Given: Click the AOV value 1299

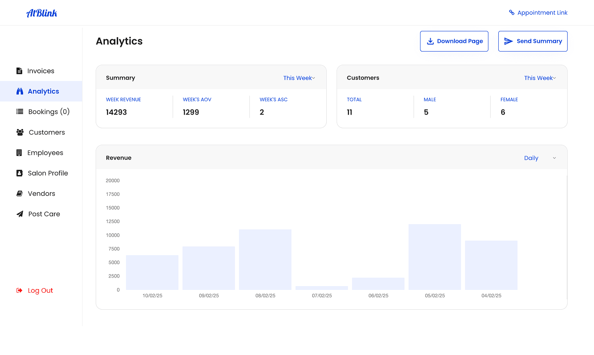Looking at the screenshot, I should click(x=191, y=112).
